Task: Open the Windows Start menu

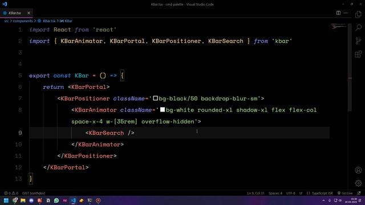Action: [6, 200]
